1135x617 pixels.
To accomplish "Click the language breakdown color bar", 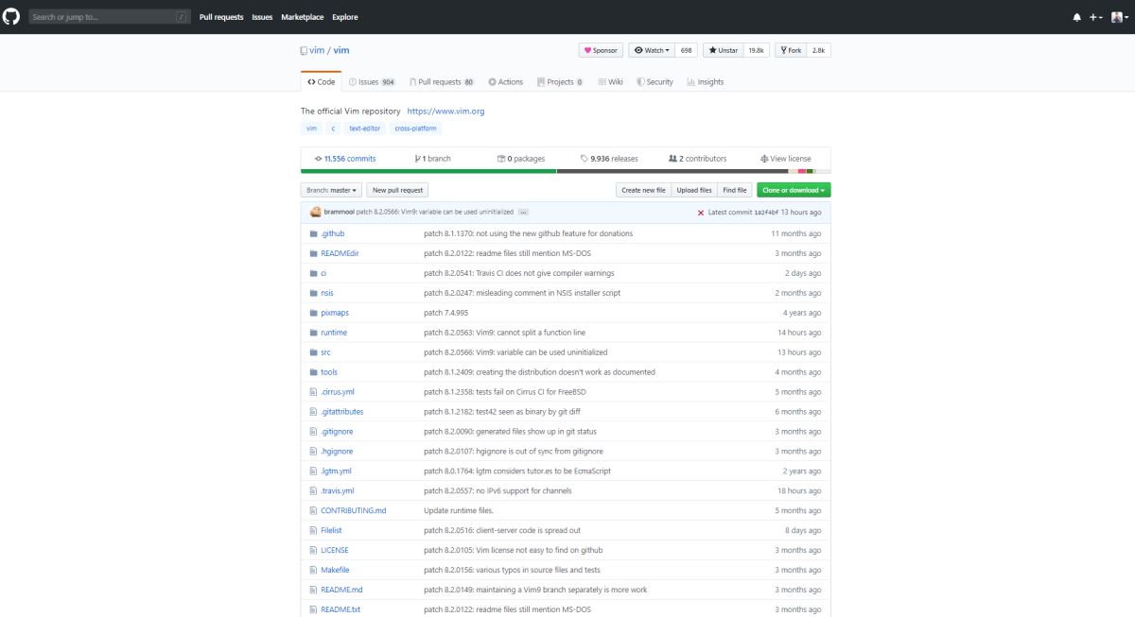I will pos(566,171).
